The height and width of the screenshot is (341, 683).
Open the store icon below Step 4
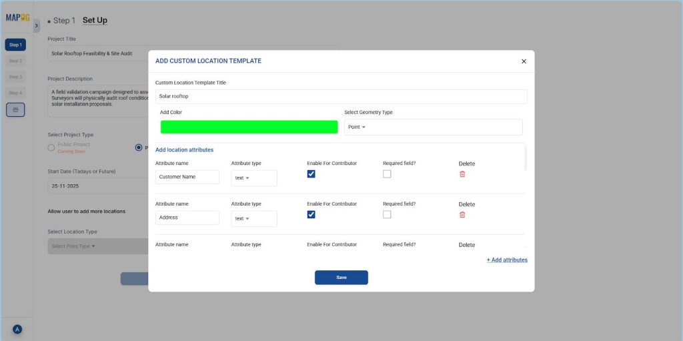(15, 110)
